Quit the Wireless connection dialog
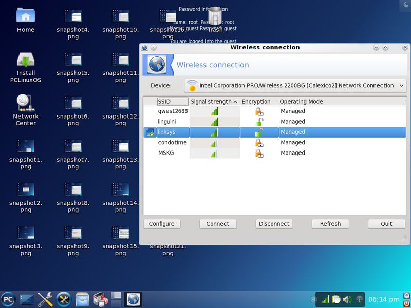411x308 pixels. coord(387,224)
